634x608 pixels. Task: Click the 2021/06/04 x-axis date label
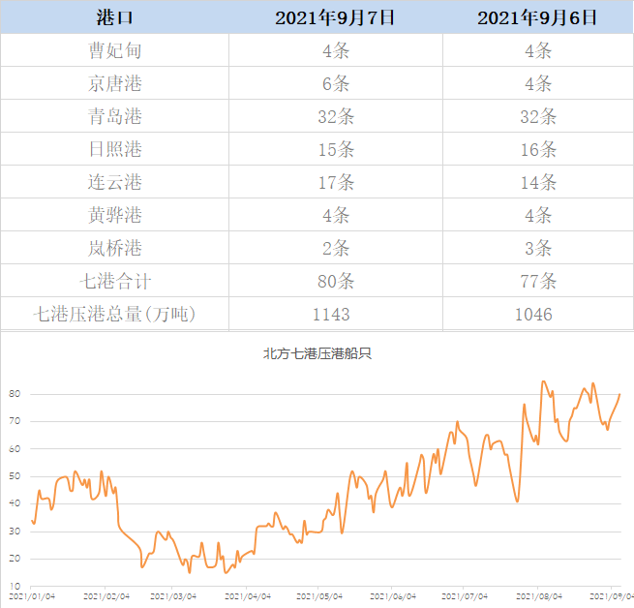tap(393, 596)
